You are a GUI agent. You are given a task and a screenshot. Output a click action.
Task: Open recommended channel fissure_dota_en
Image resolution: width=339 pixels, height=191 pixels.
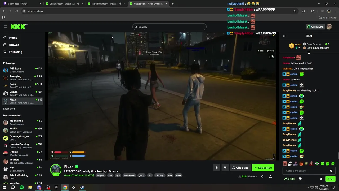click(23, 138)
